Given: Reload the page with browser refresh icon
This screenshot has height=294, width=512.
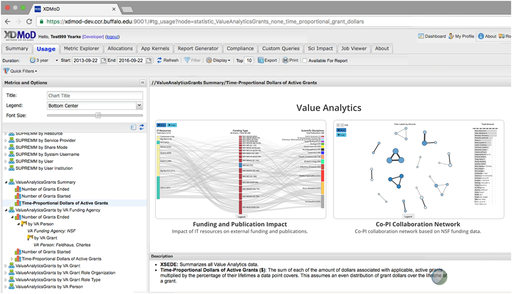Looking at the screenshot, I should tap(29, 22).
